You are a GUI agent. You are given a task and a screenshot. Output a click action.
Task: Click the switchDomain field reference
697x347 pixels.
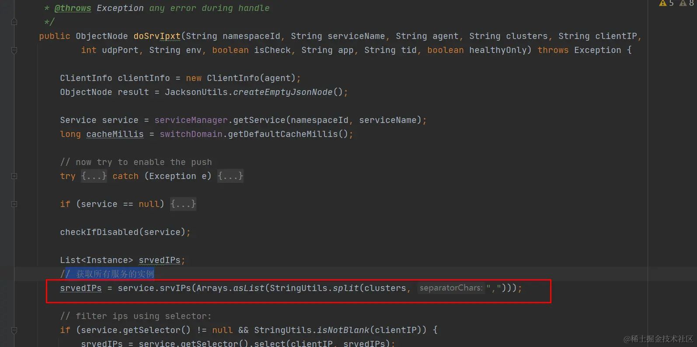pos(191,134)
